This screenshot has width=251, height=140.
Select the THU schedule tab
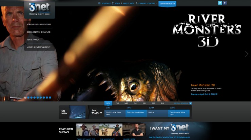click(135, 103)
